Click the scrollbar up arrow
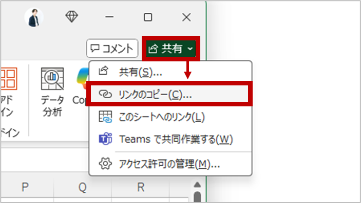This screenshot has height=203, width=361. (197, 185)
